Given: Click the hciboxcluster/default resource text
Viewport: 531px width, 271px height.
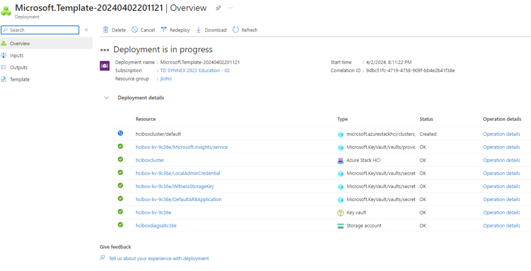Looking at the screenshot, I should [x=158, y=134].
